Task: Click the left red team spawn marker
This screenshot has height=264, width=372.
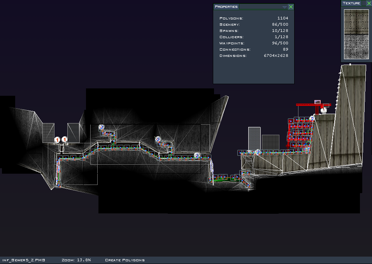Action: [x=57, y=139]
